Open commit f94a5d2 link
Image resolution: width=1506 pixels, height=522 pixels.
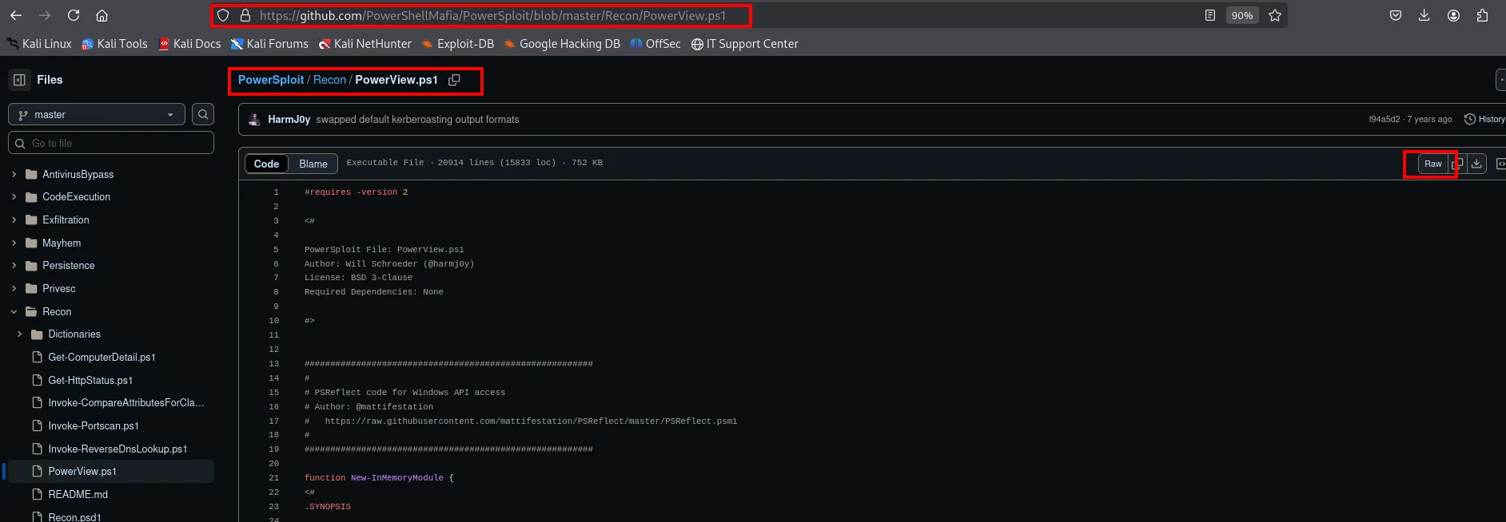pyautogui.click(x=1384, y=119)
